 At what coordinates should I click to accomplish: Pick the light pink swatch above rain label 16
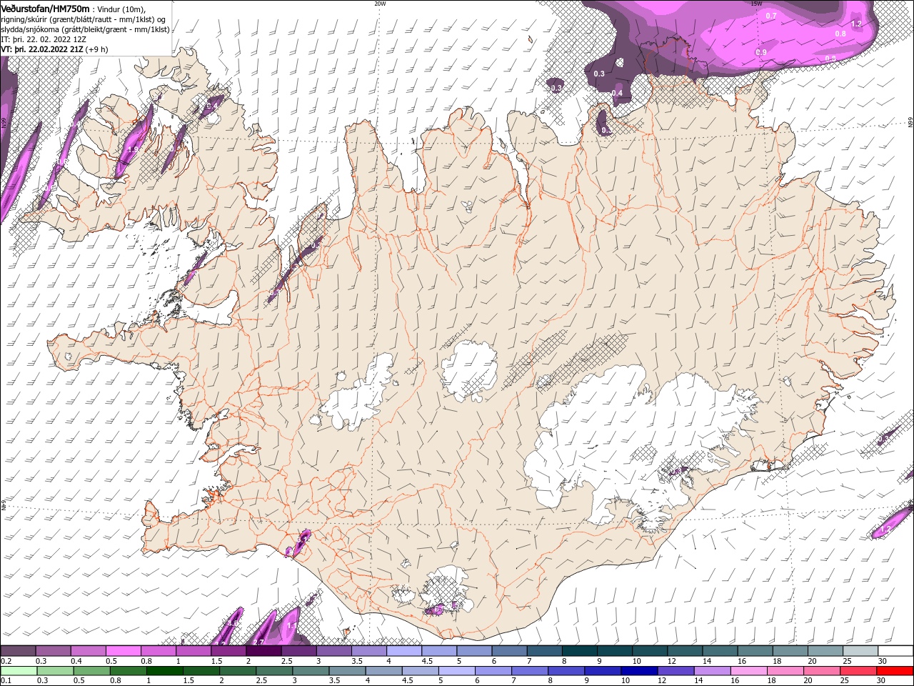pos(749,671)
